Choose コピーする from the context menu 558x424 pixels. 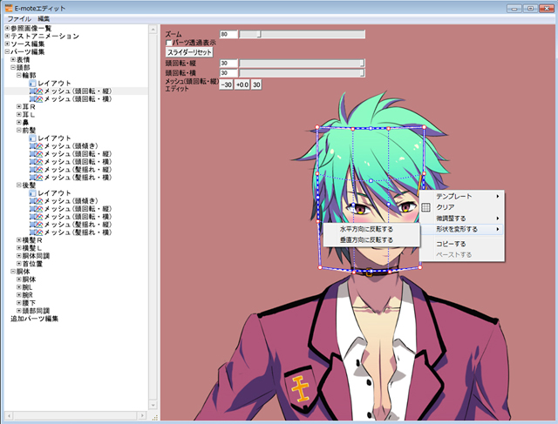point(462,244)
